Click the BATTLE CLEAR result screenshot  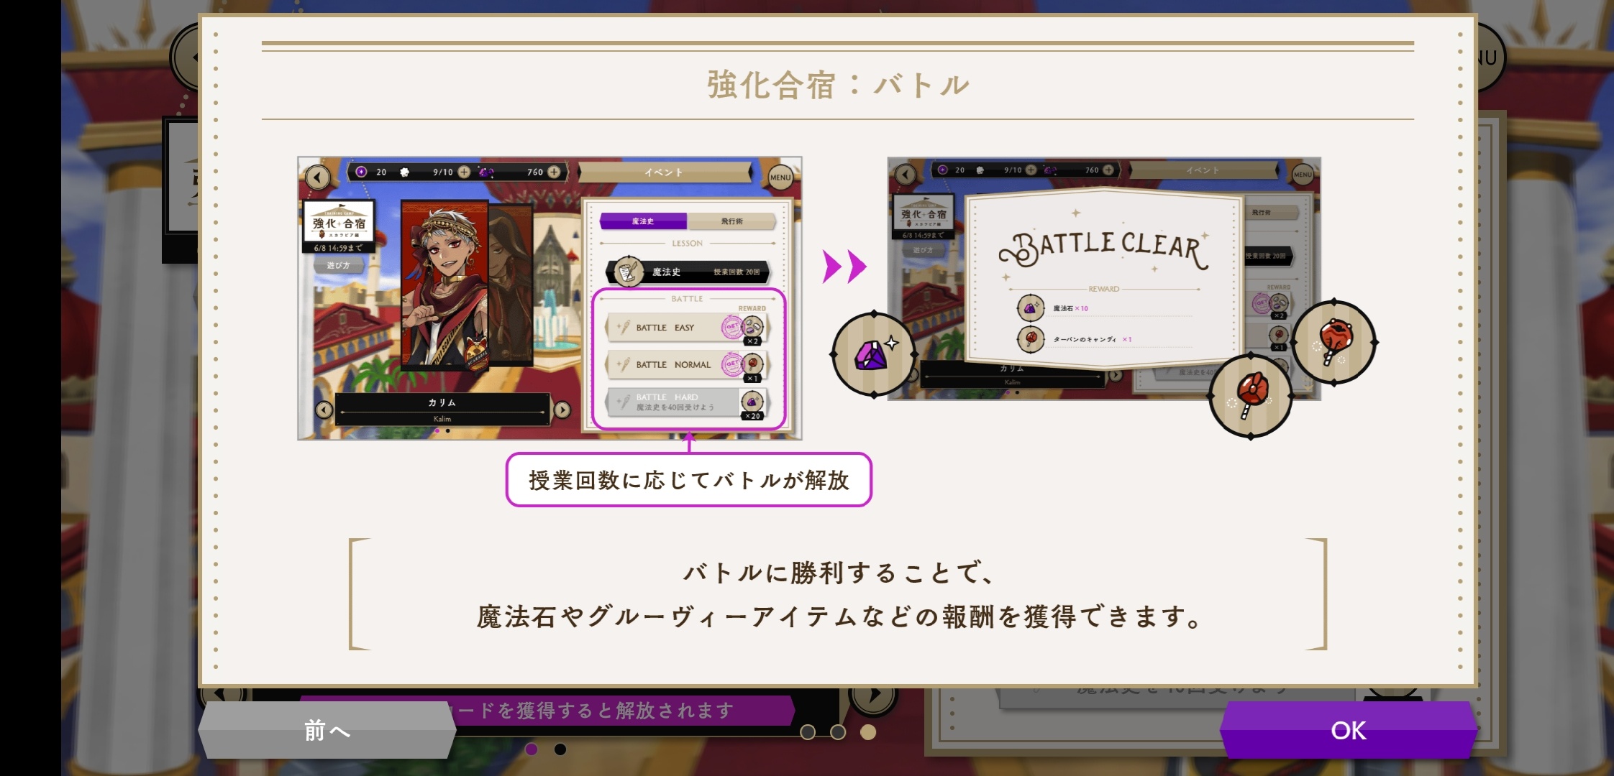click(x=1104, y=279)
